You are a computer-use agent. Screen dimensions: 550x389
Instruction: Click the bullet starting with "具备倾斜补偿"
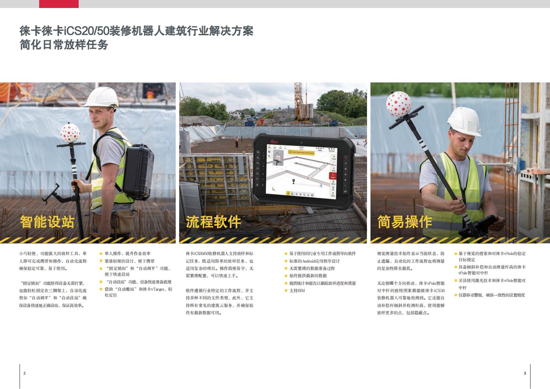tap(490, 270)
